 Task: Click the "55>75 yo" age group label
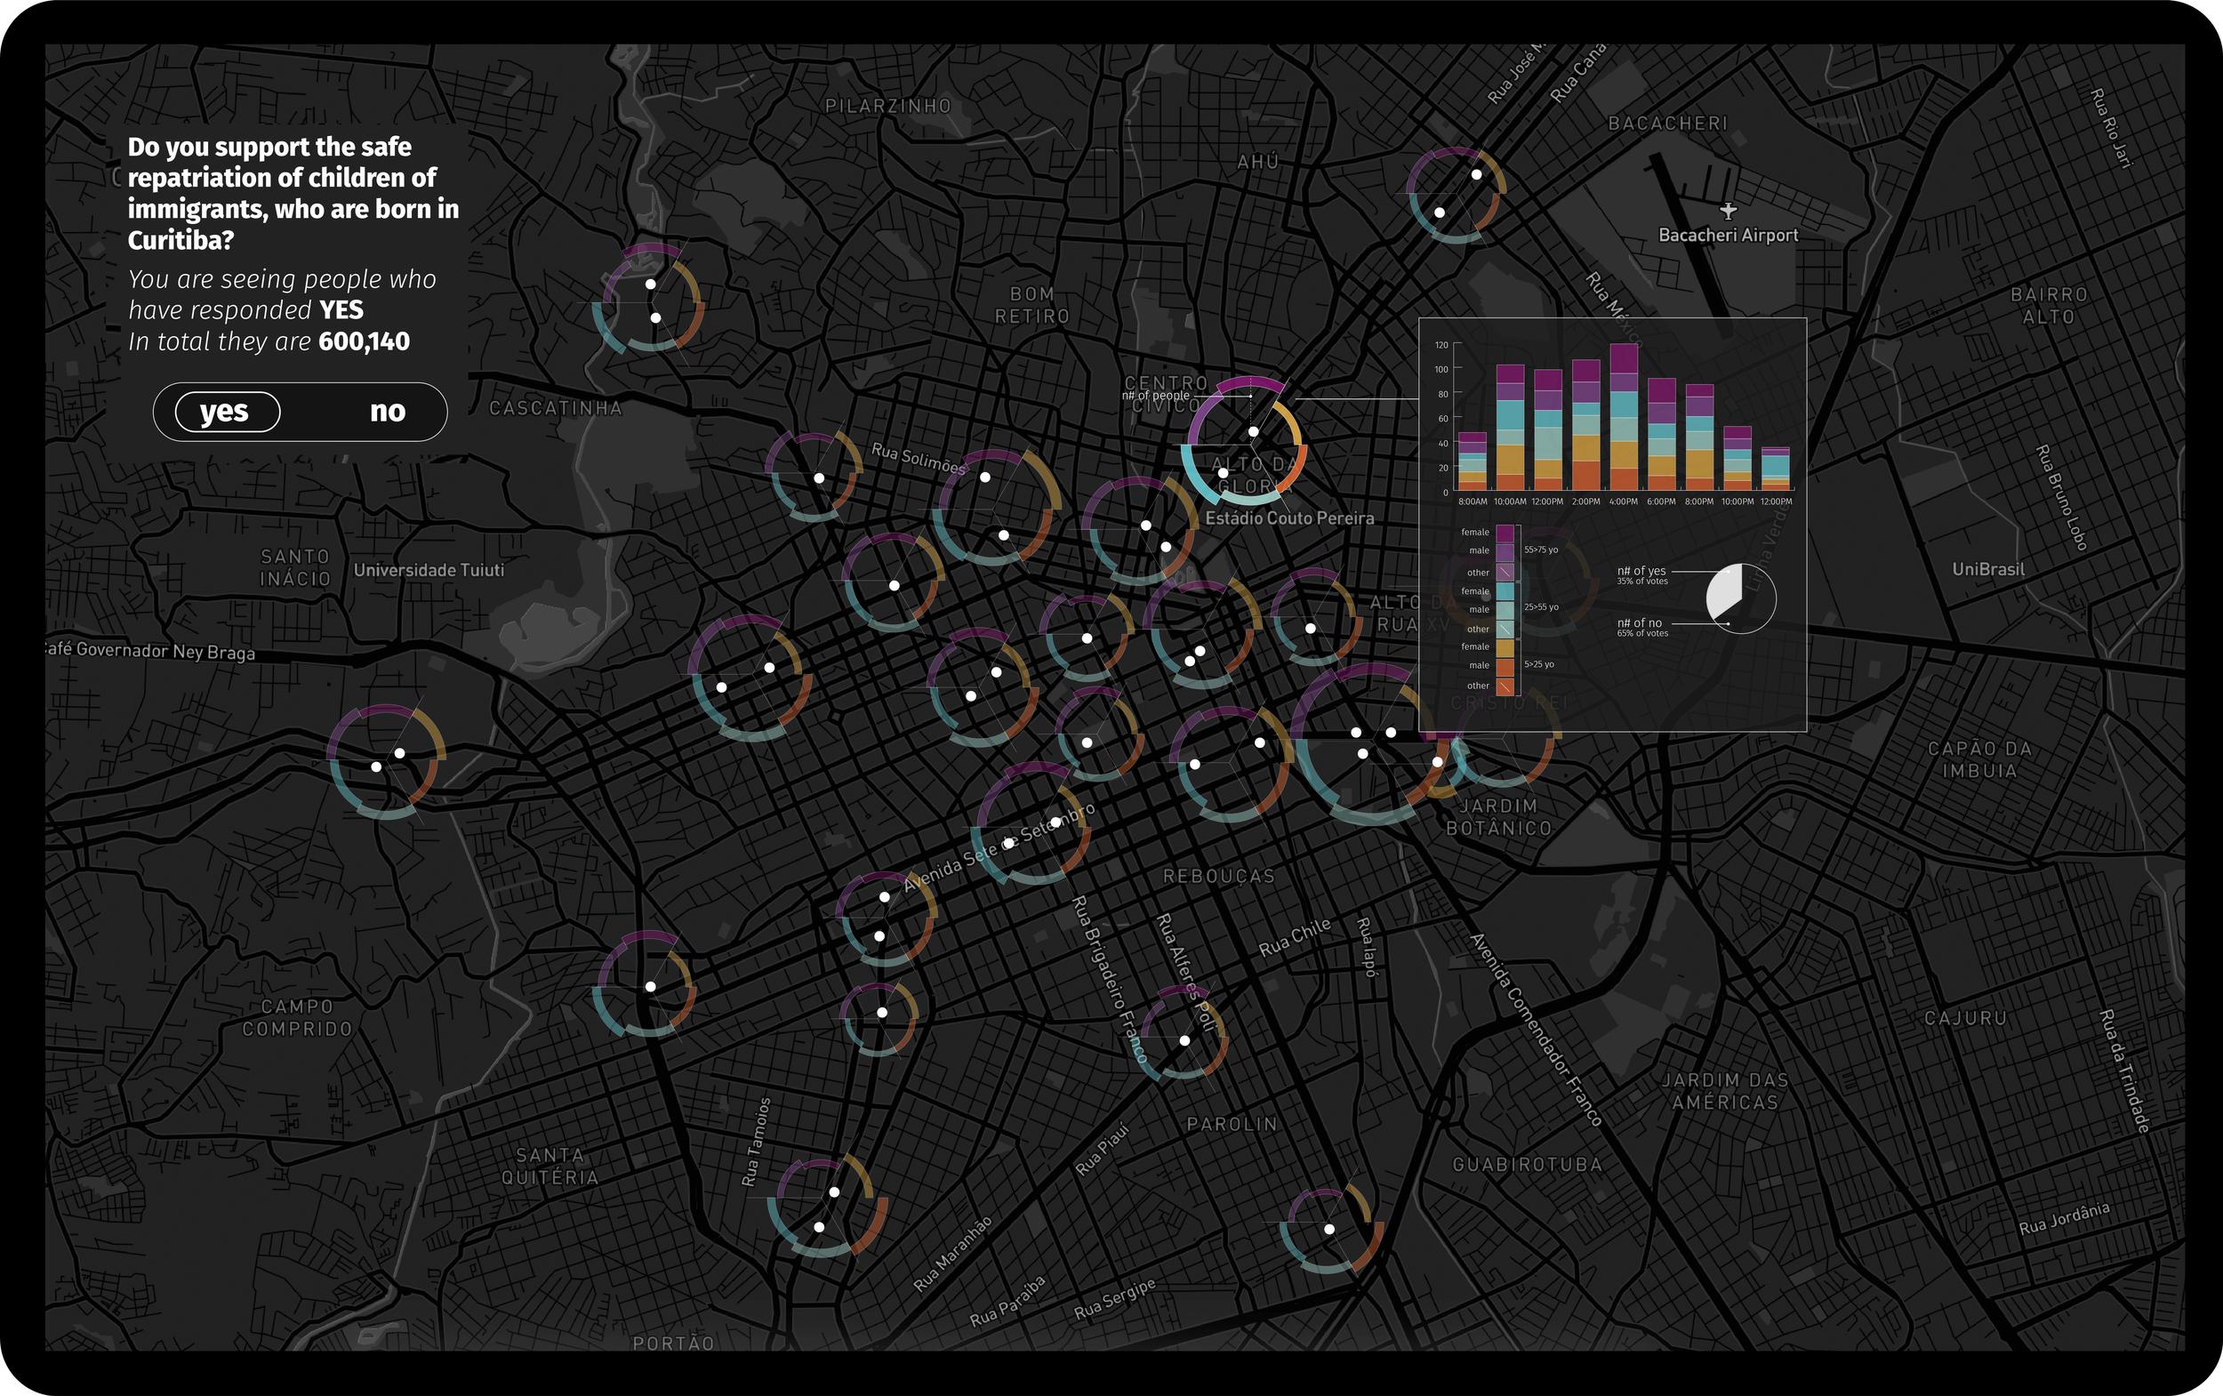click(x=1541, y=550)
